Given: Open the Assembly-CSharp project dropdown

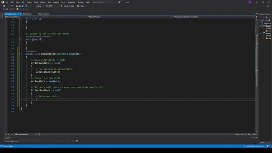Looking at the screenshot, I should [46, 17].
